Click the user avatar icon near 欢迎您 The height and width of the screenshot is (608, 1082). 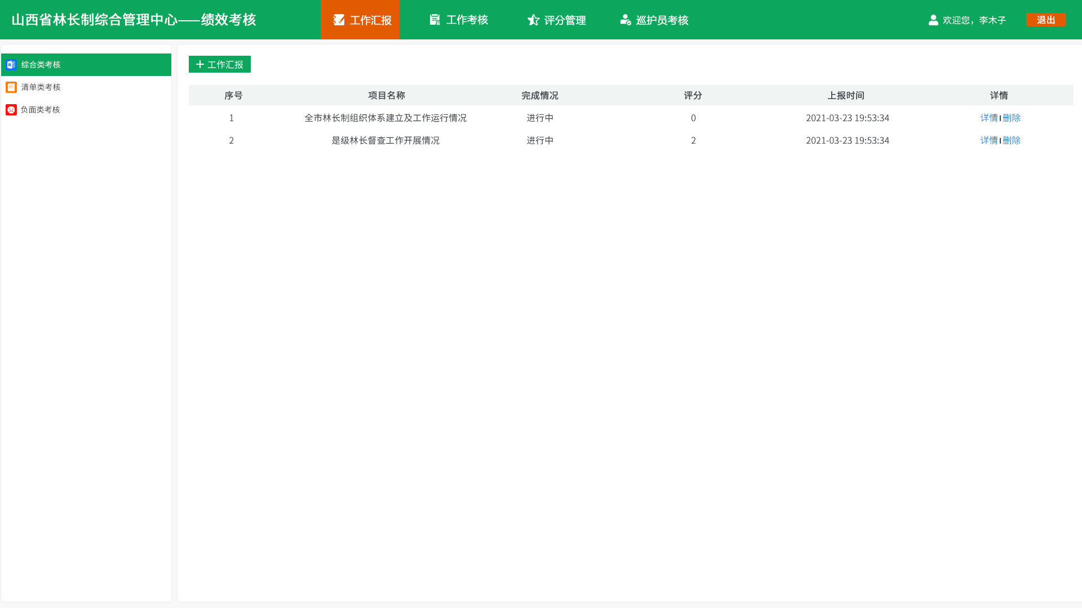933,20
